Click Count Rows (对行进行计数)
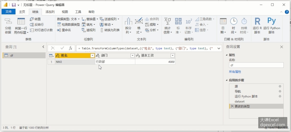 (41, 30)
